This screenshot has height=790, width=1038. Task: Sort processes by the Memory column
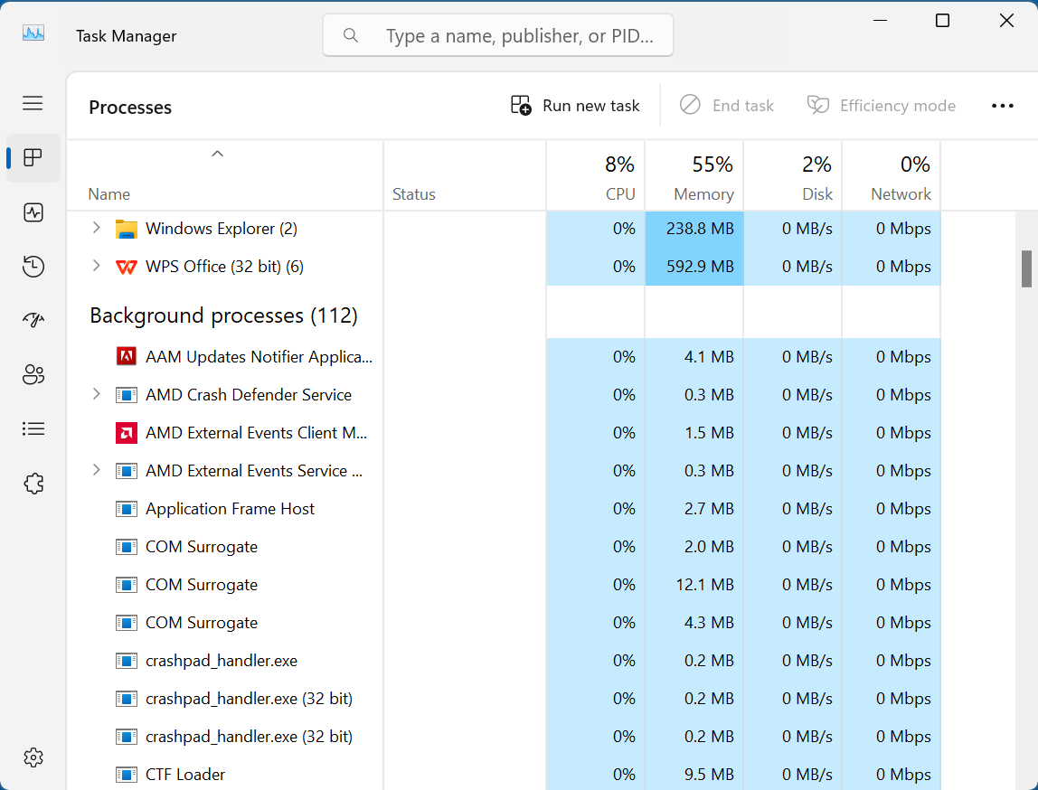click(x=703, y=177)
